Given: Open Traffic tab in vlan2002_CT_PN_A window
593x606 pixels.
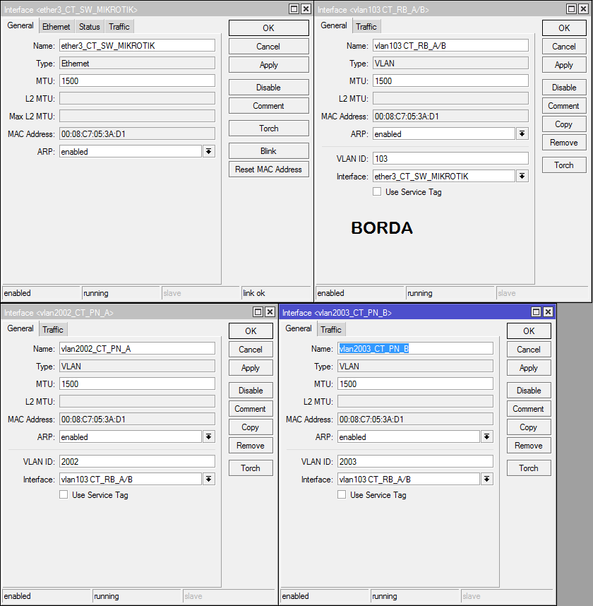Looking at the screenshot, I should 53,330.
